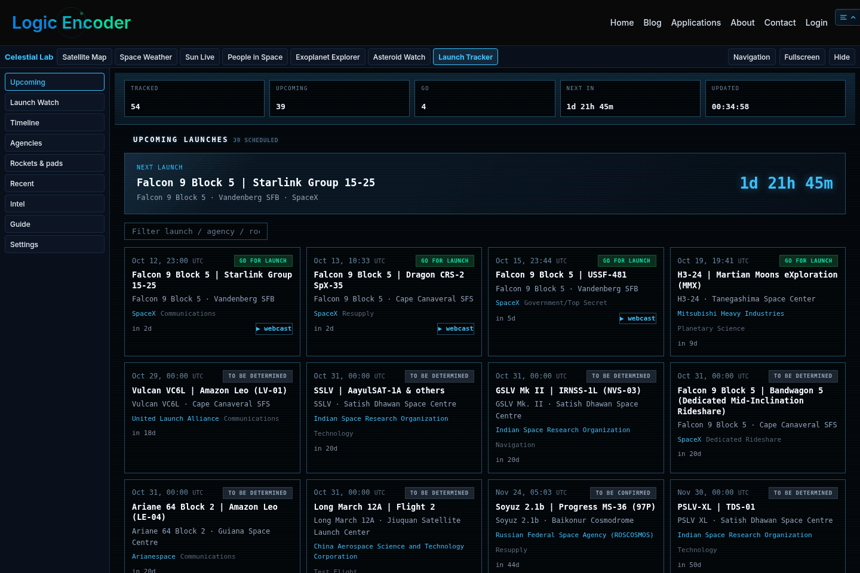Open the Blog link
Viewport: 860px width, 573px height.
[652, 23]
